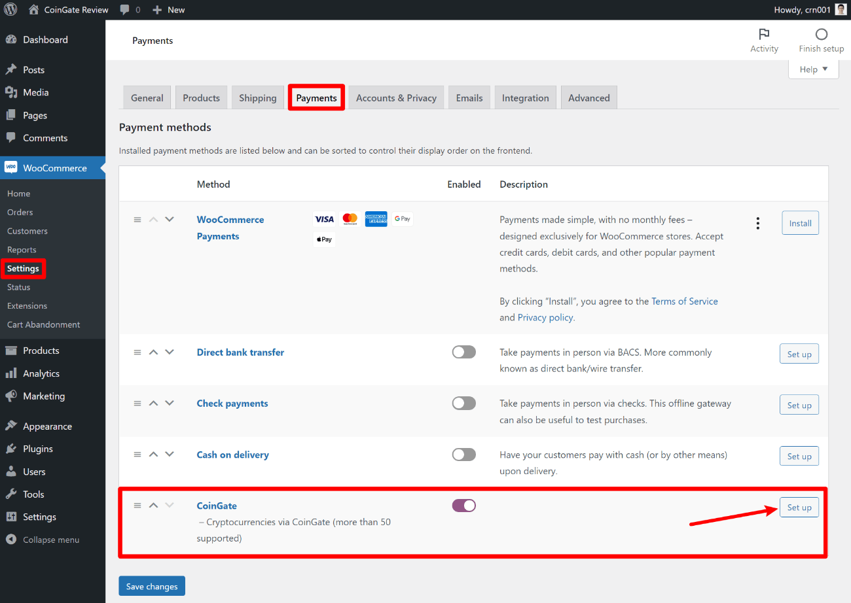
Task: Click the Save changes button
Action: point(152,586)
